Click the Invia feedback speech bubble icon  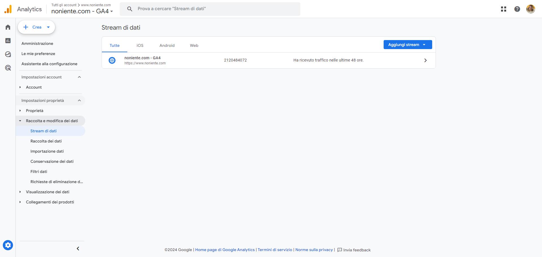click(340, 250)
